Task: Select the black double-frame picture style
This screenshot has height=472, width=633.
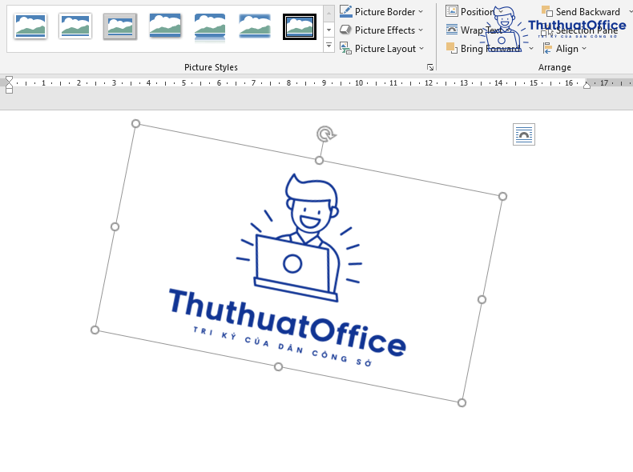Action: (300, 26)
